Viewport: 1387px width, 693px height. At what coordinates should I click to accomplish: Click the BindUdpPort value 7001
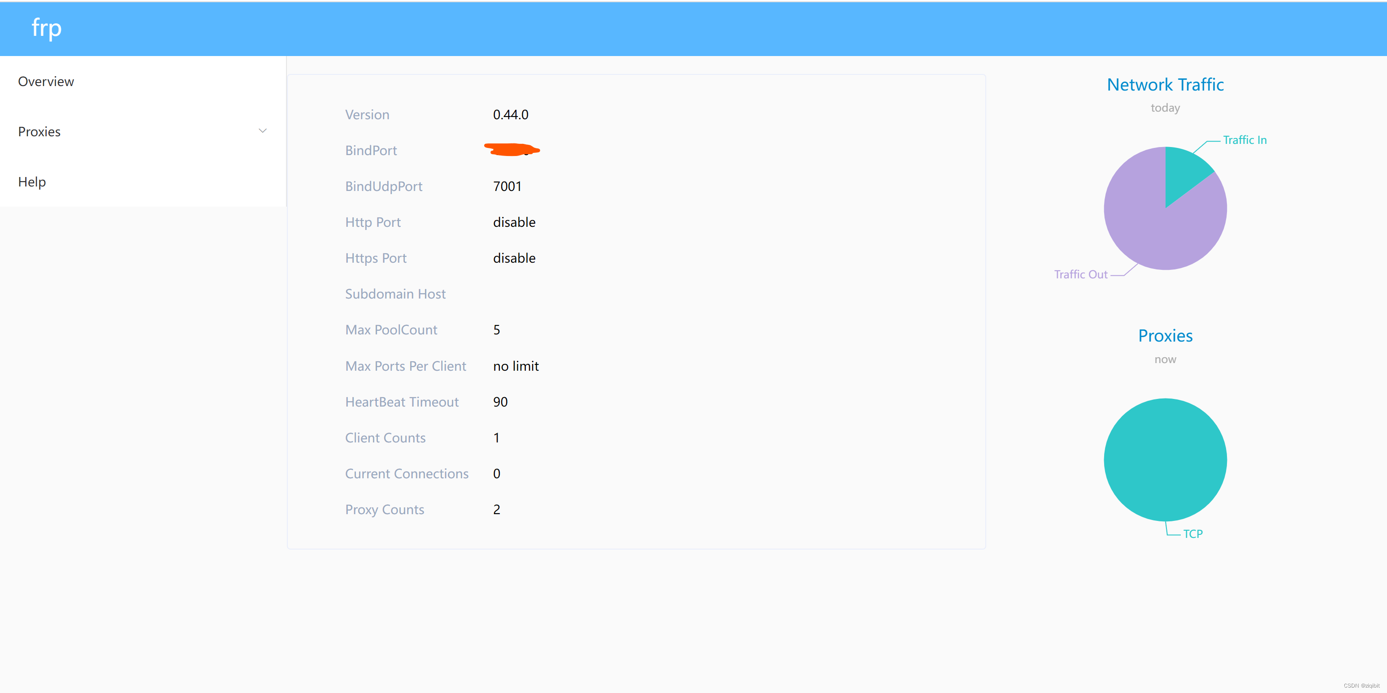[x=507, y=186]
